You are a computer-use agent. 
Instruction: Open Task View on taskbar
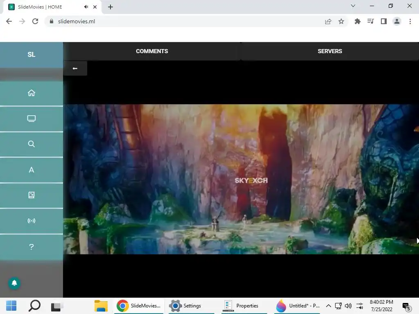click(56, 306)
